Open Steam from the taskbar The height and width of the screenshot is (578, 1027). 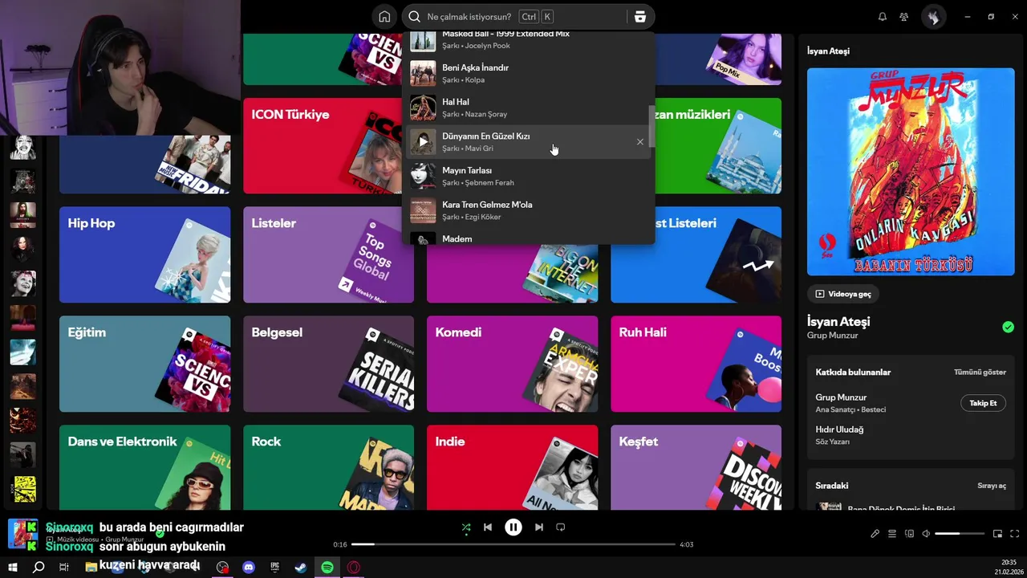click(301, 568)
